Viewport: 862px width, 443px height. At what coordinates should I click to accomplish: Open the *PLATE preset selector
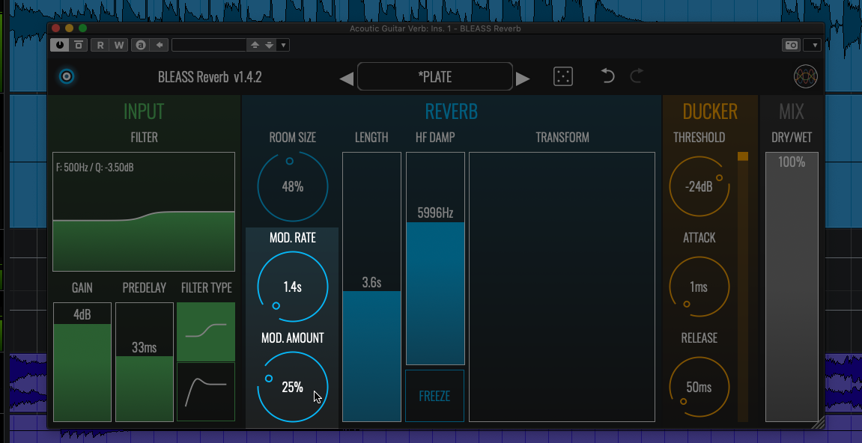tap(434, 77)
